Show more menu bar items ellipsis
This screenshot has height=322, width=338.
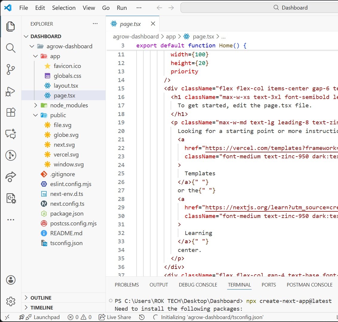tap(139, 8)
